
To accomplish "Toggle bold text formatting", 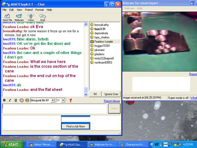I will (4, 100).
